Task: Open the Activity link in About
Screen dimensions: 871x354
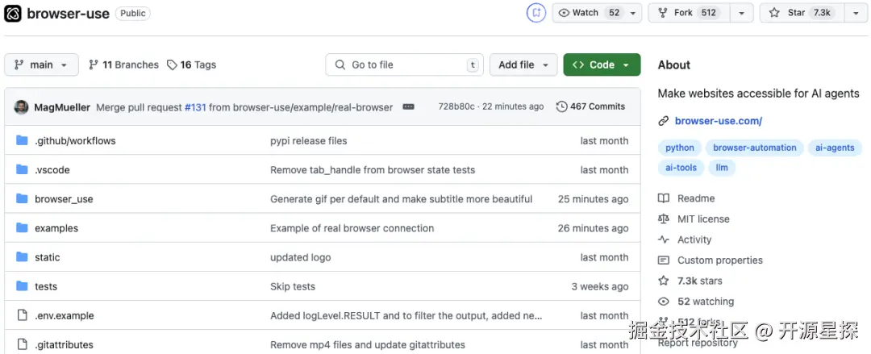Action: click(x=694, y=239)
